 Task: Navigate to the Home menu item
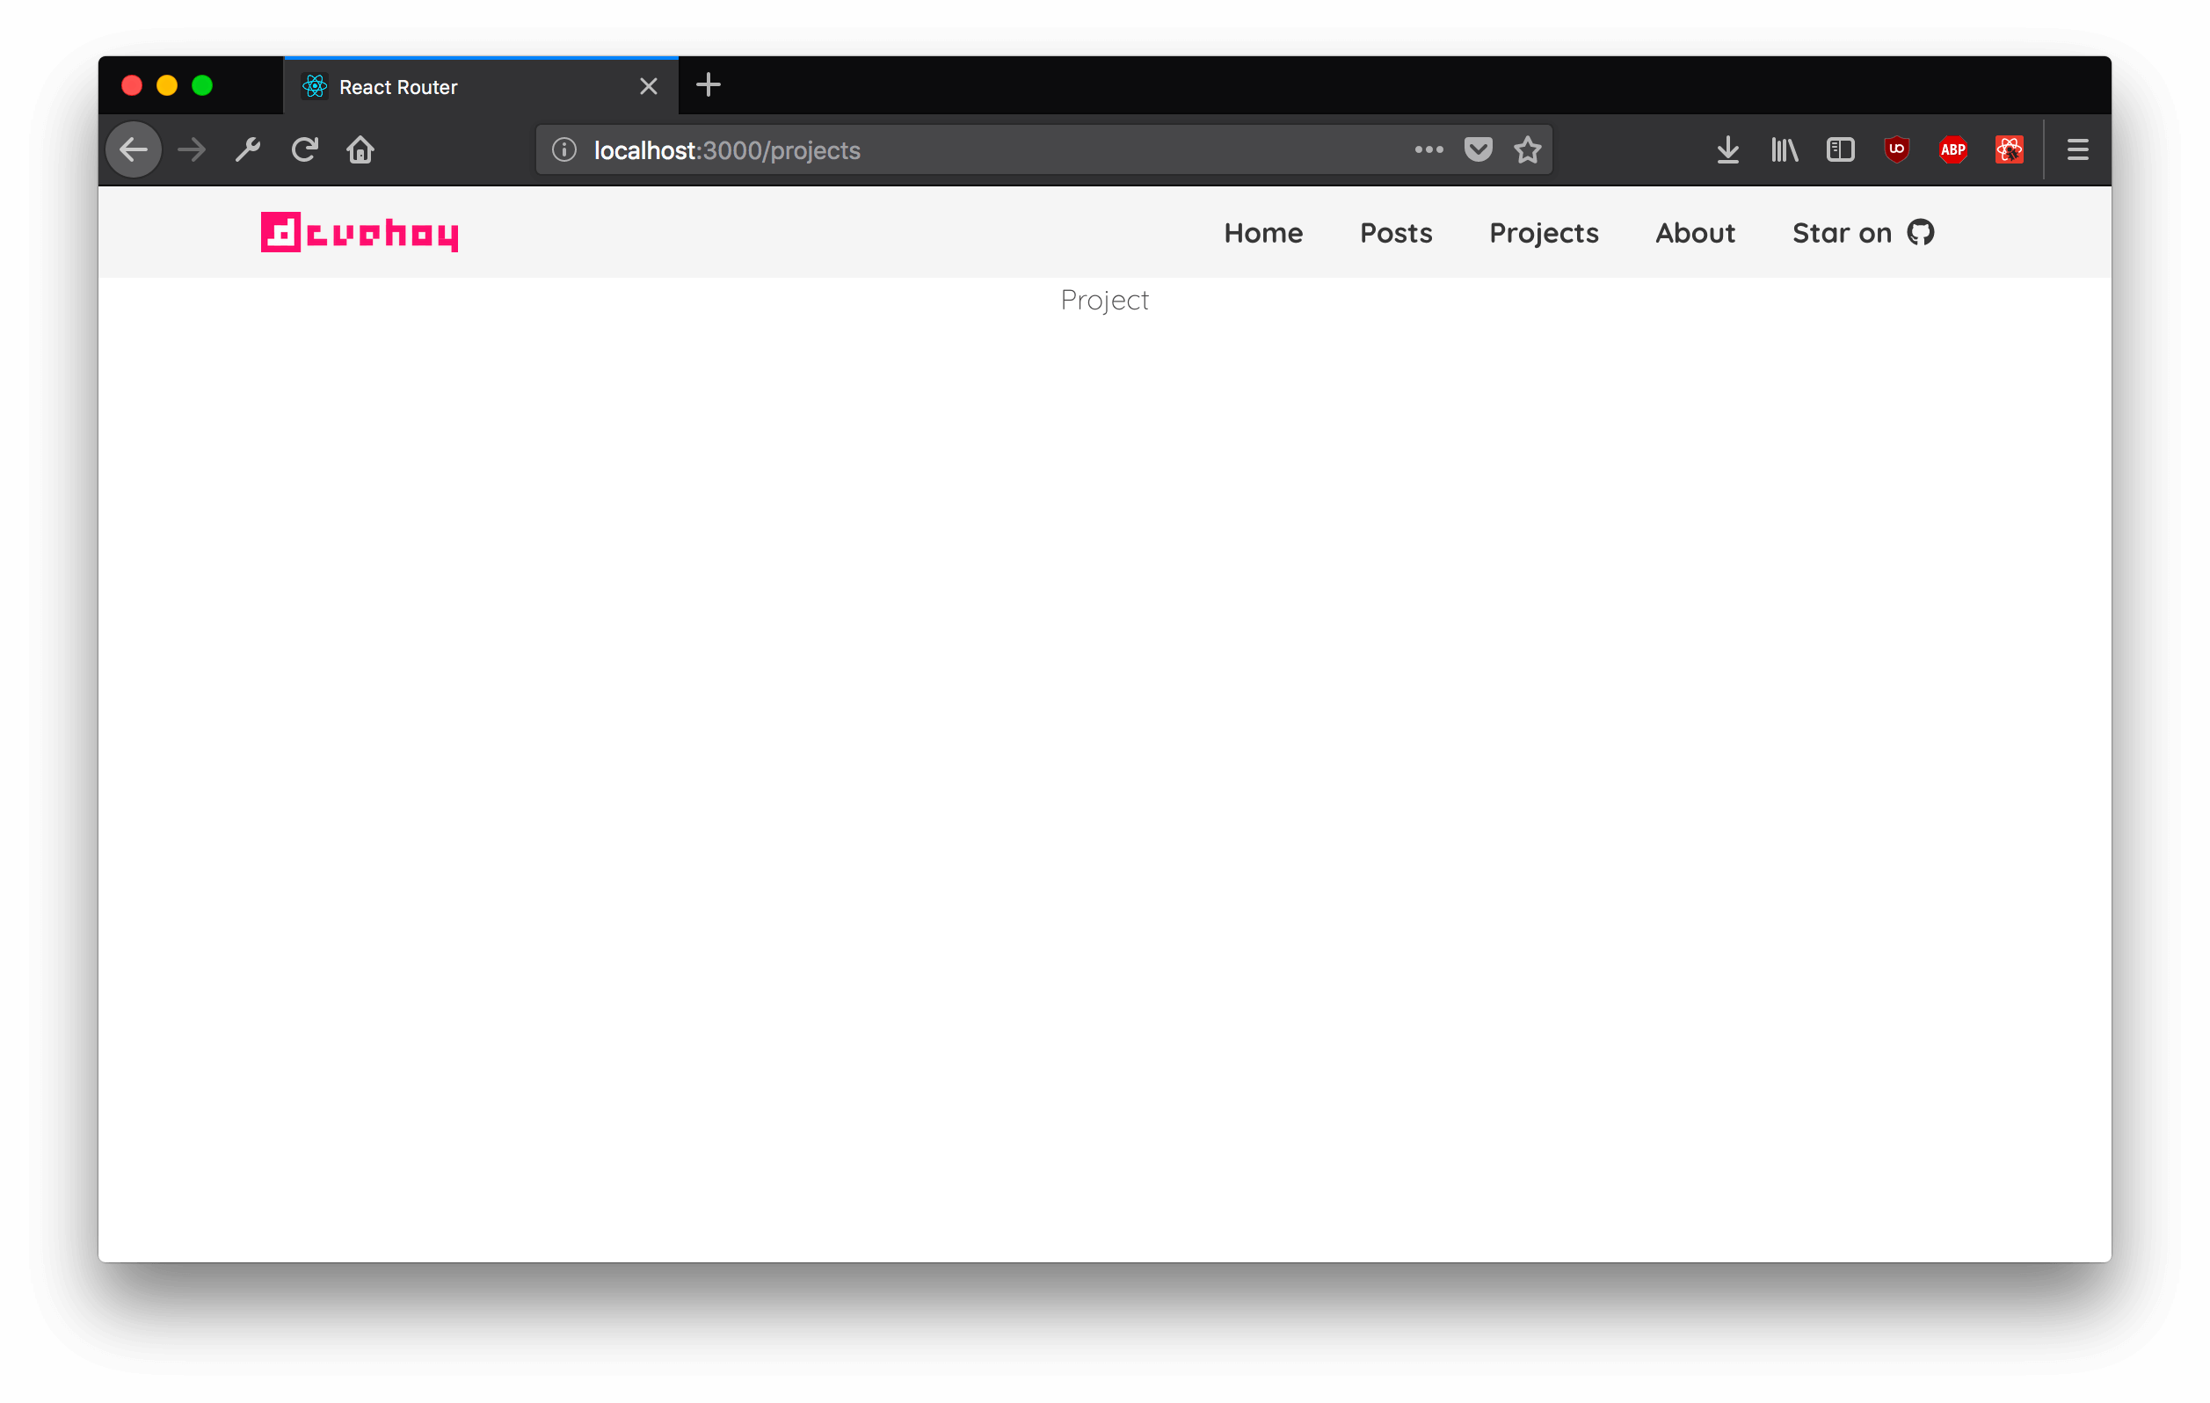[1263, 232]
